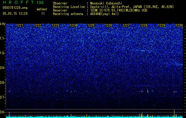Click the 1222 time marker
Viewport: 186px width, 118px height.
(38, 25)
